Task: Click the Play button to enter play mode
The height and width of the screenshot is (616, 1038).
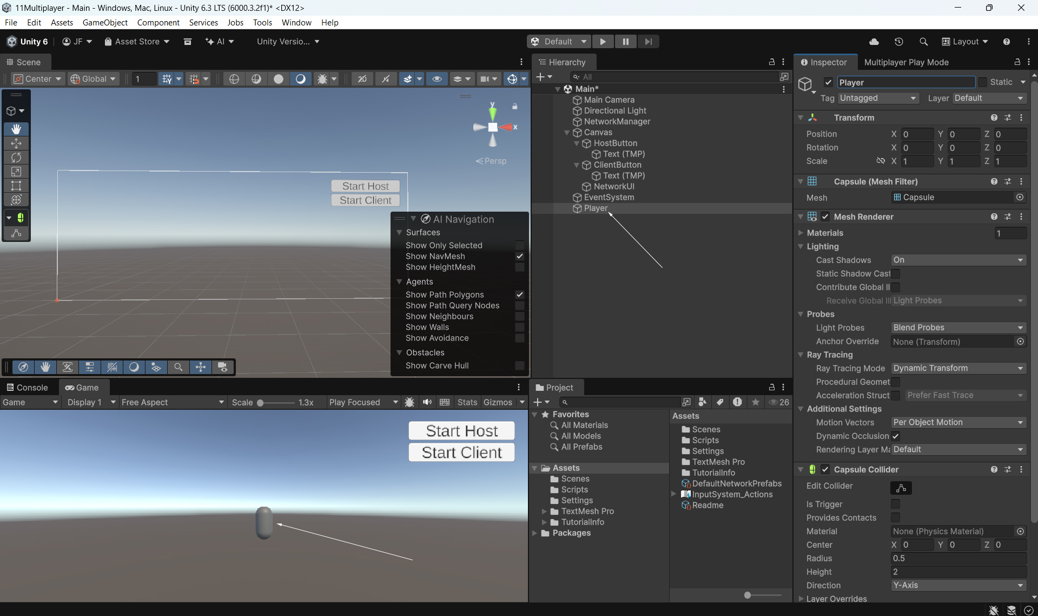Action: click(603, 42)
